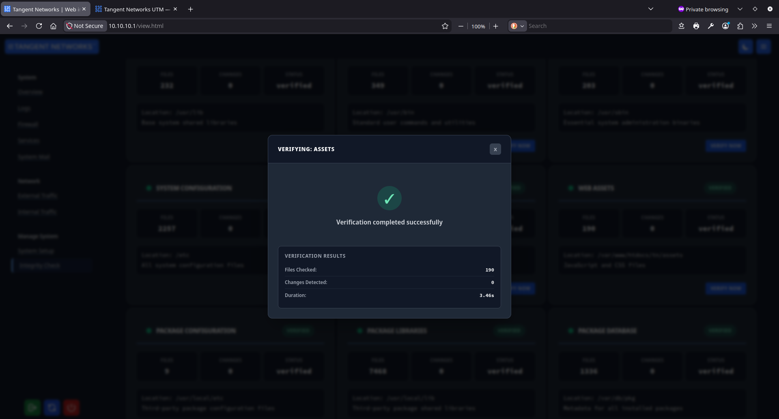The width and height of the screenshot is (779, 419).
Task: Expand the browser overflow chevron menu
Action: (x=754, y=26)
